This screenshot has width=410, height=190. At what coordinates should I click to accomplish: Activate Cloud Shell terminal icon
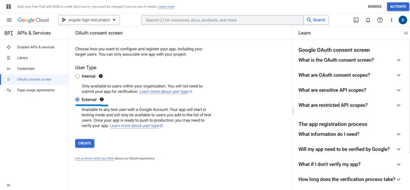point(356,20)
